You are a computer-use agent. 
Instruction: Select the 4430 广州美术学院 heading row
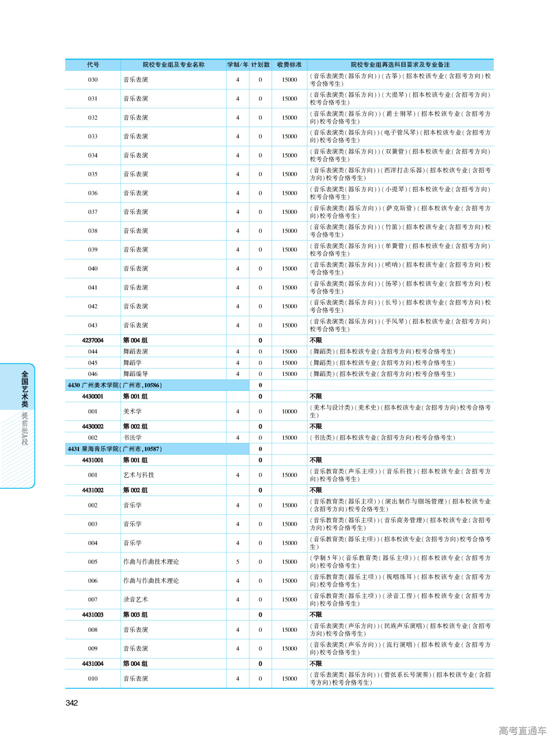click(115, 385)
